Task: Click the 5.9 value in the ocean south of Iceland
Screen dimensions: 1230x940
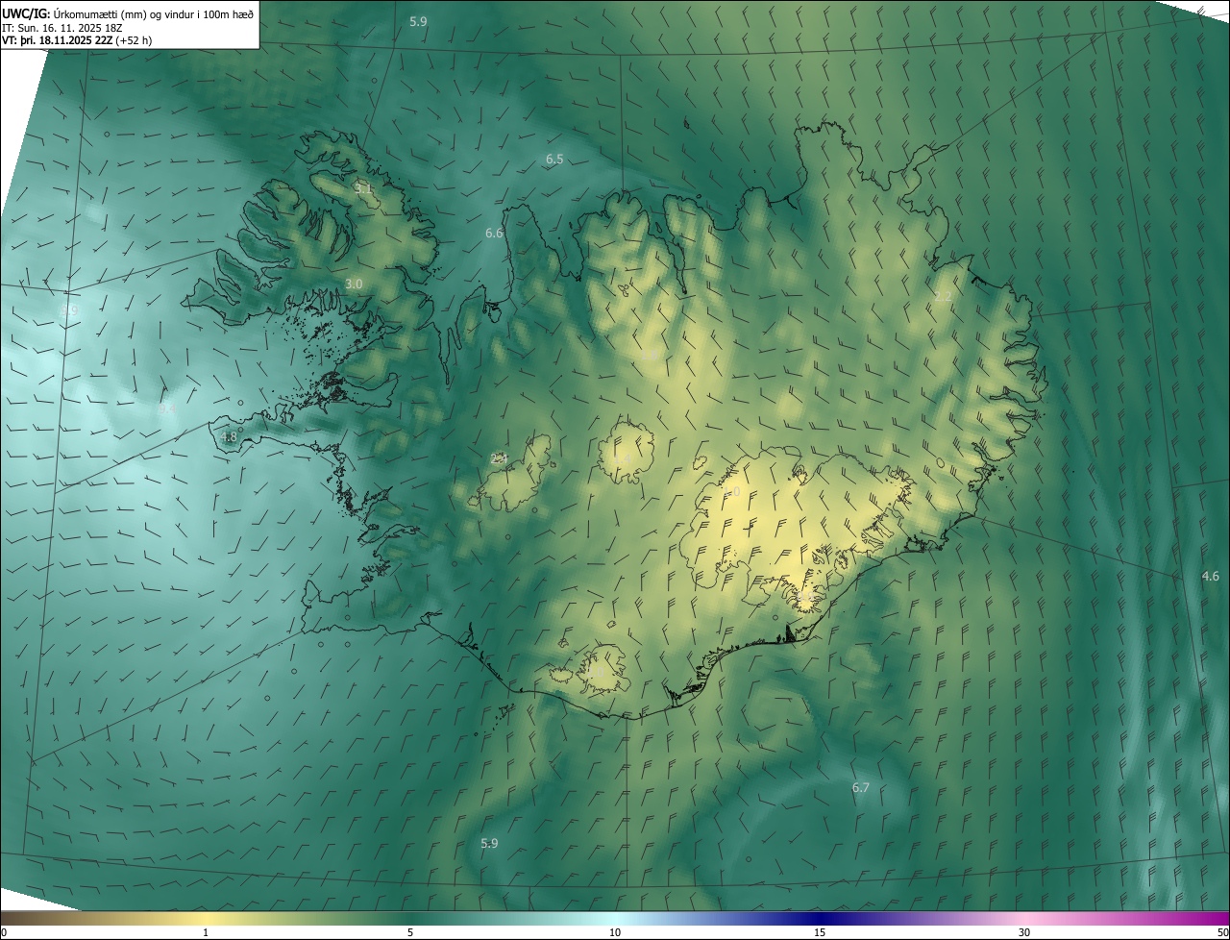Action: [x=489, y=843]
